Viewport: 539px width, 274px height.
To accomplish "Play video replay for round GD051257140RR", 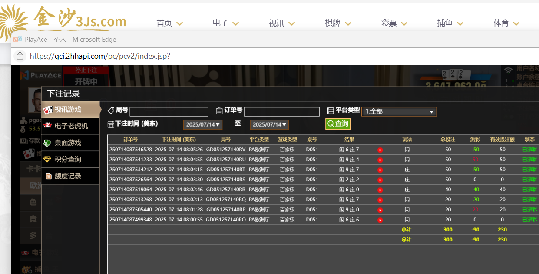I will (380, 190).
